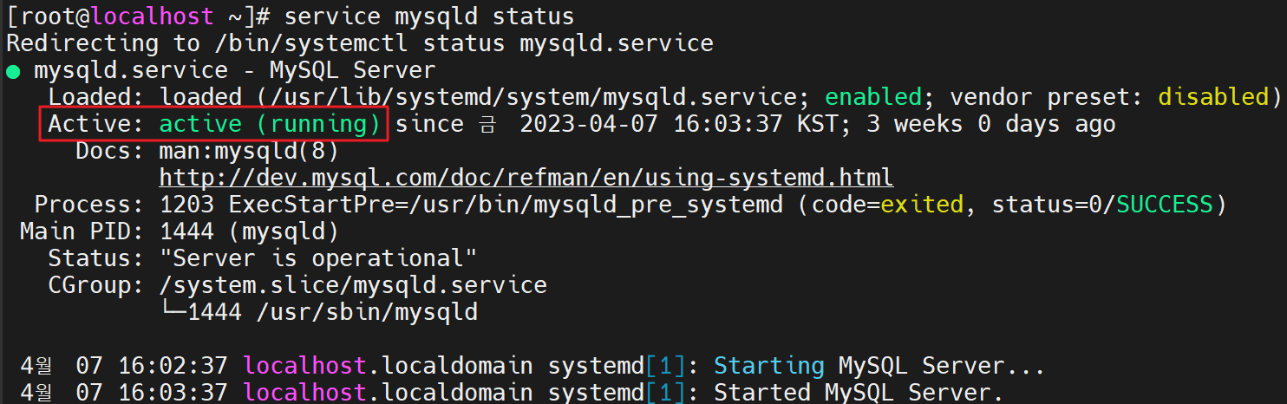Click the "Server is operational" status message
1287x404 pixels.
(318, 258)
